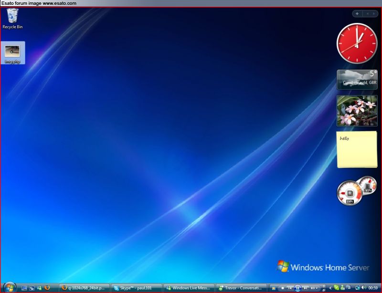Click the flower photo slideshow gadget
This screenshot has width=382, height=293.
[x=357, y=111]
